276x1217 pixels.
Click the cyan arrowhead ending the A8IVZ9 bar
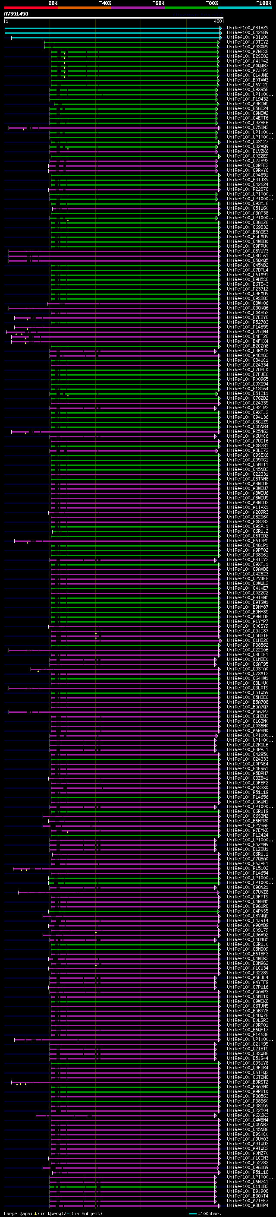221,28
